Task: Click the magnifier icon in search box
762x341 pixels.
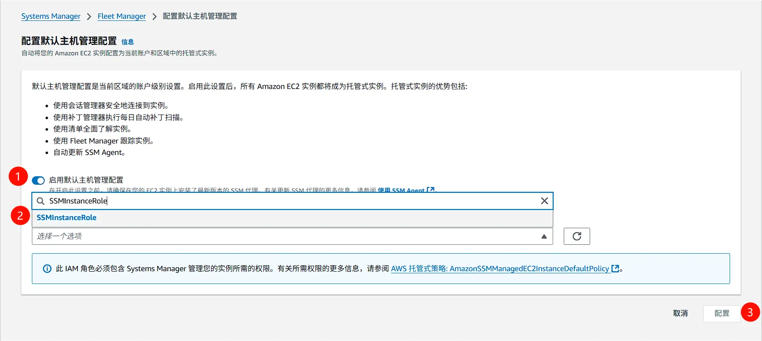Action: pos(41,201)
